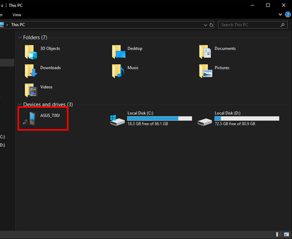Open the View ribbon tab

point(17,15)
